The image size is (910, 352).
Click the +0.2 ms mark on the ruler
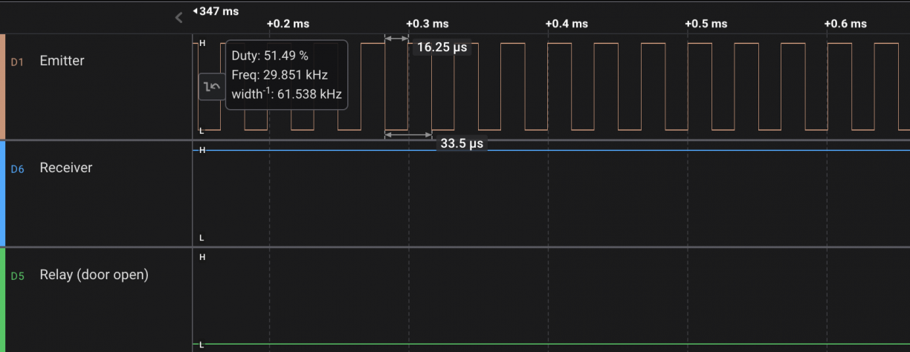[x=289, y=24]
